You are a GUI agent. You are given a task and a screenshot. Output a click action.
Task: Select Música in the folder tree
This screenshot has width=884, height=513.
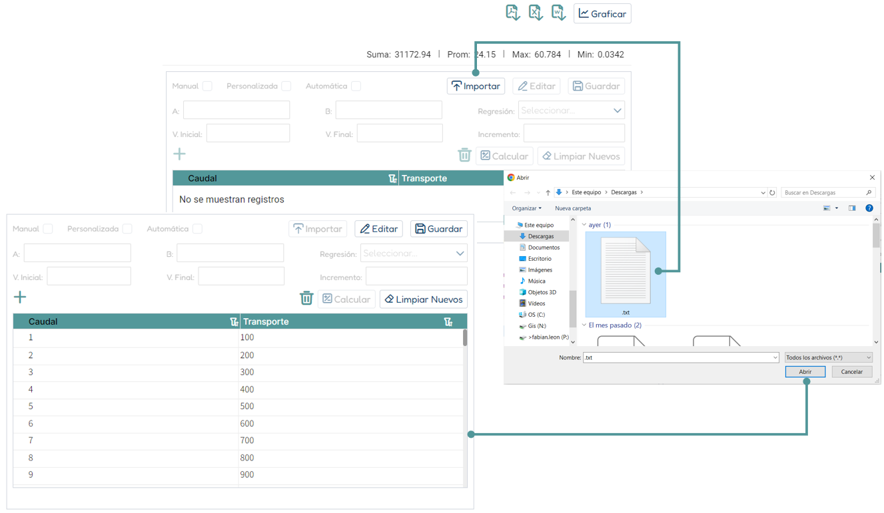[536, 281]
